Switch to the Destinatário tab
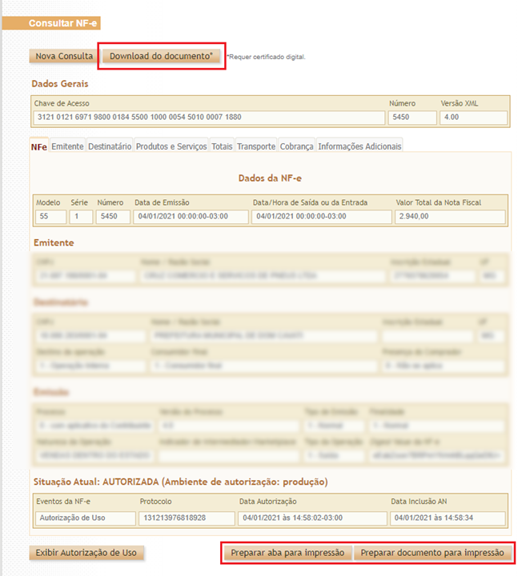 click(110, 146)
